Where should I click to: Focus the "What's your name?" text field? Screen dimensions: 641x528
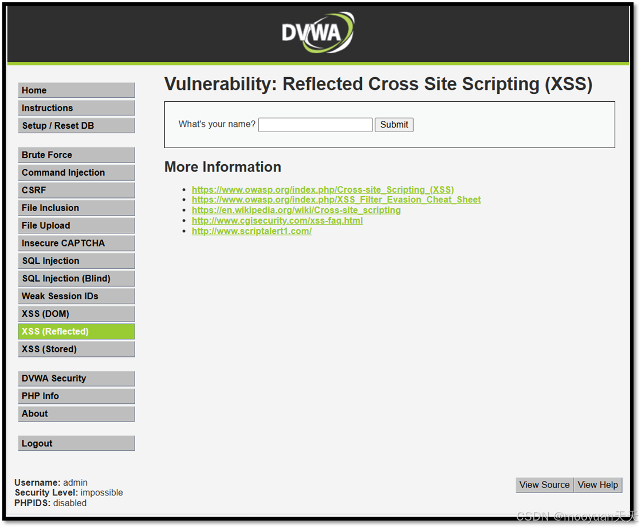coord(315,125)
